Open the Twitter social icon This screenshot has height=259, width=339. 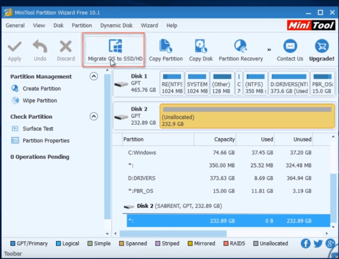pos(318,244)
